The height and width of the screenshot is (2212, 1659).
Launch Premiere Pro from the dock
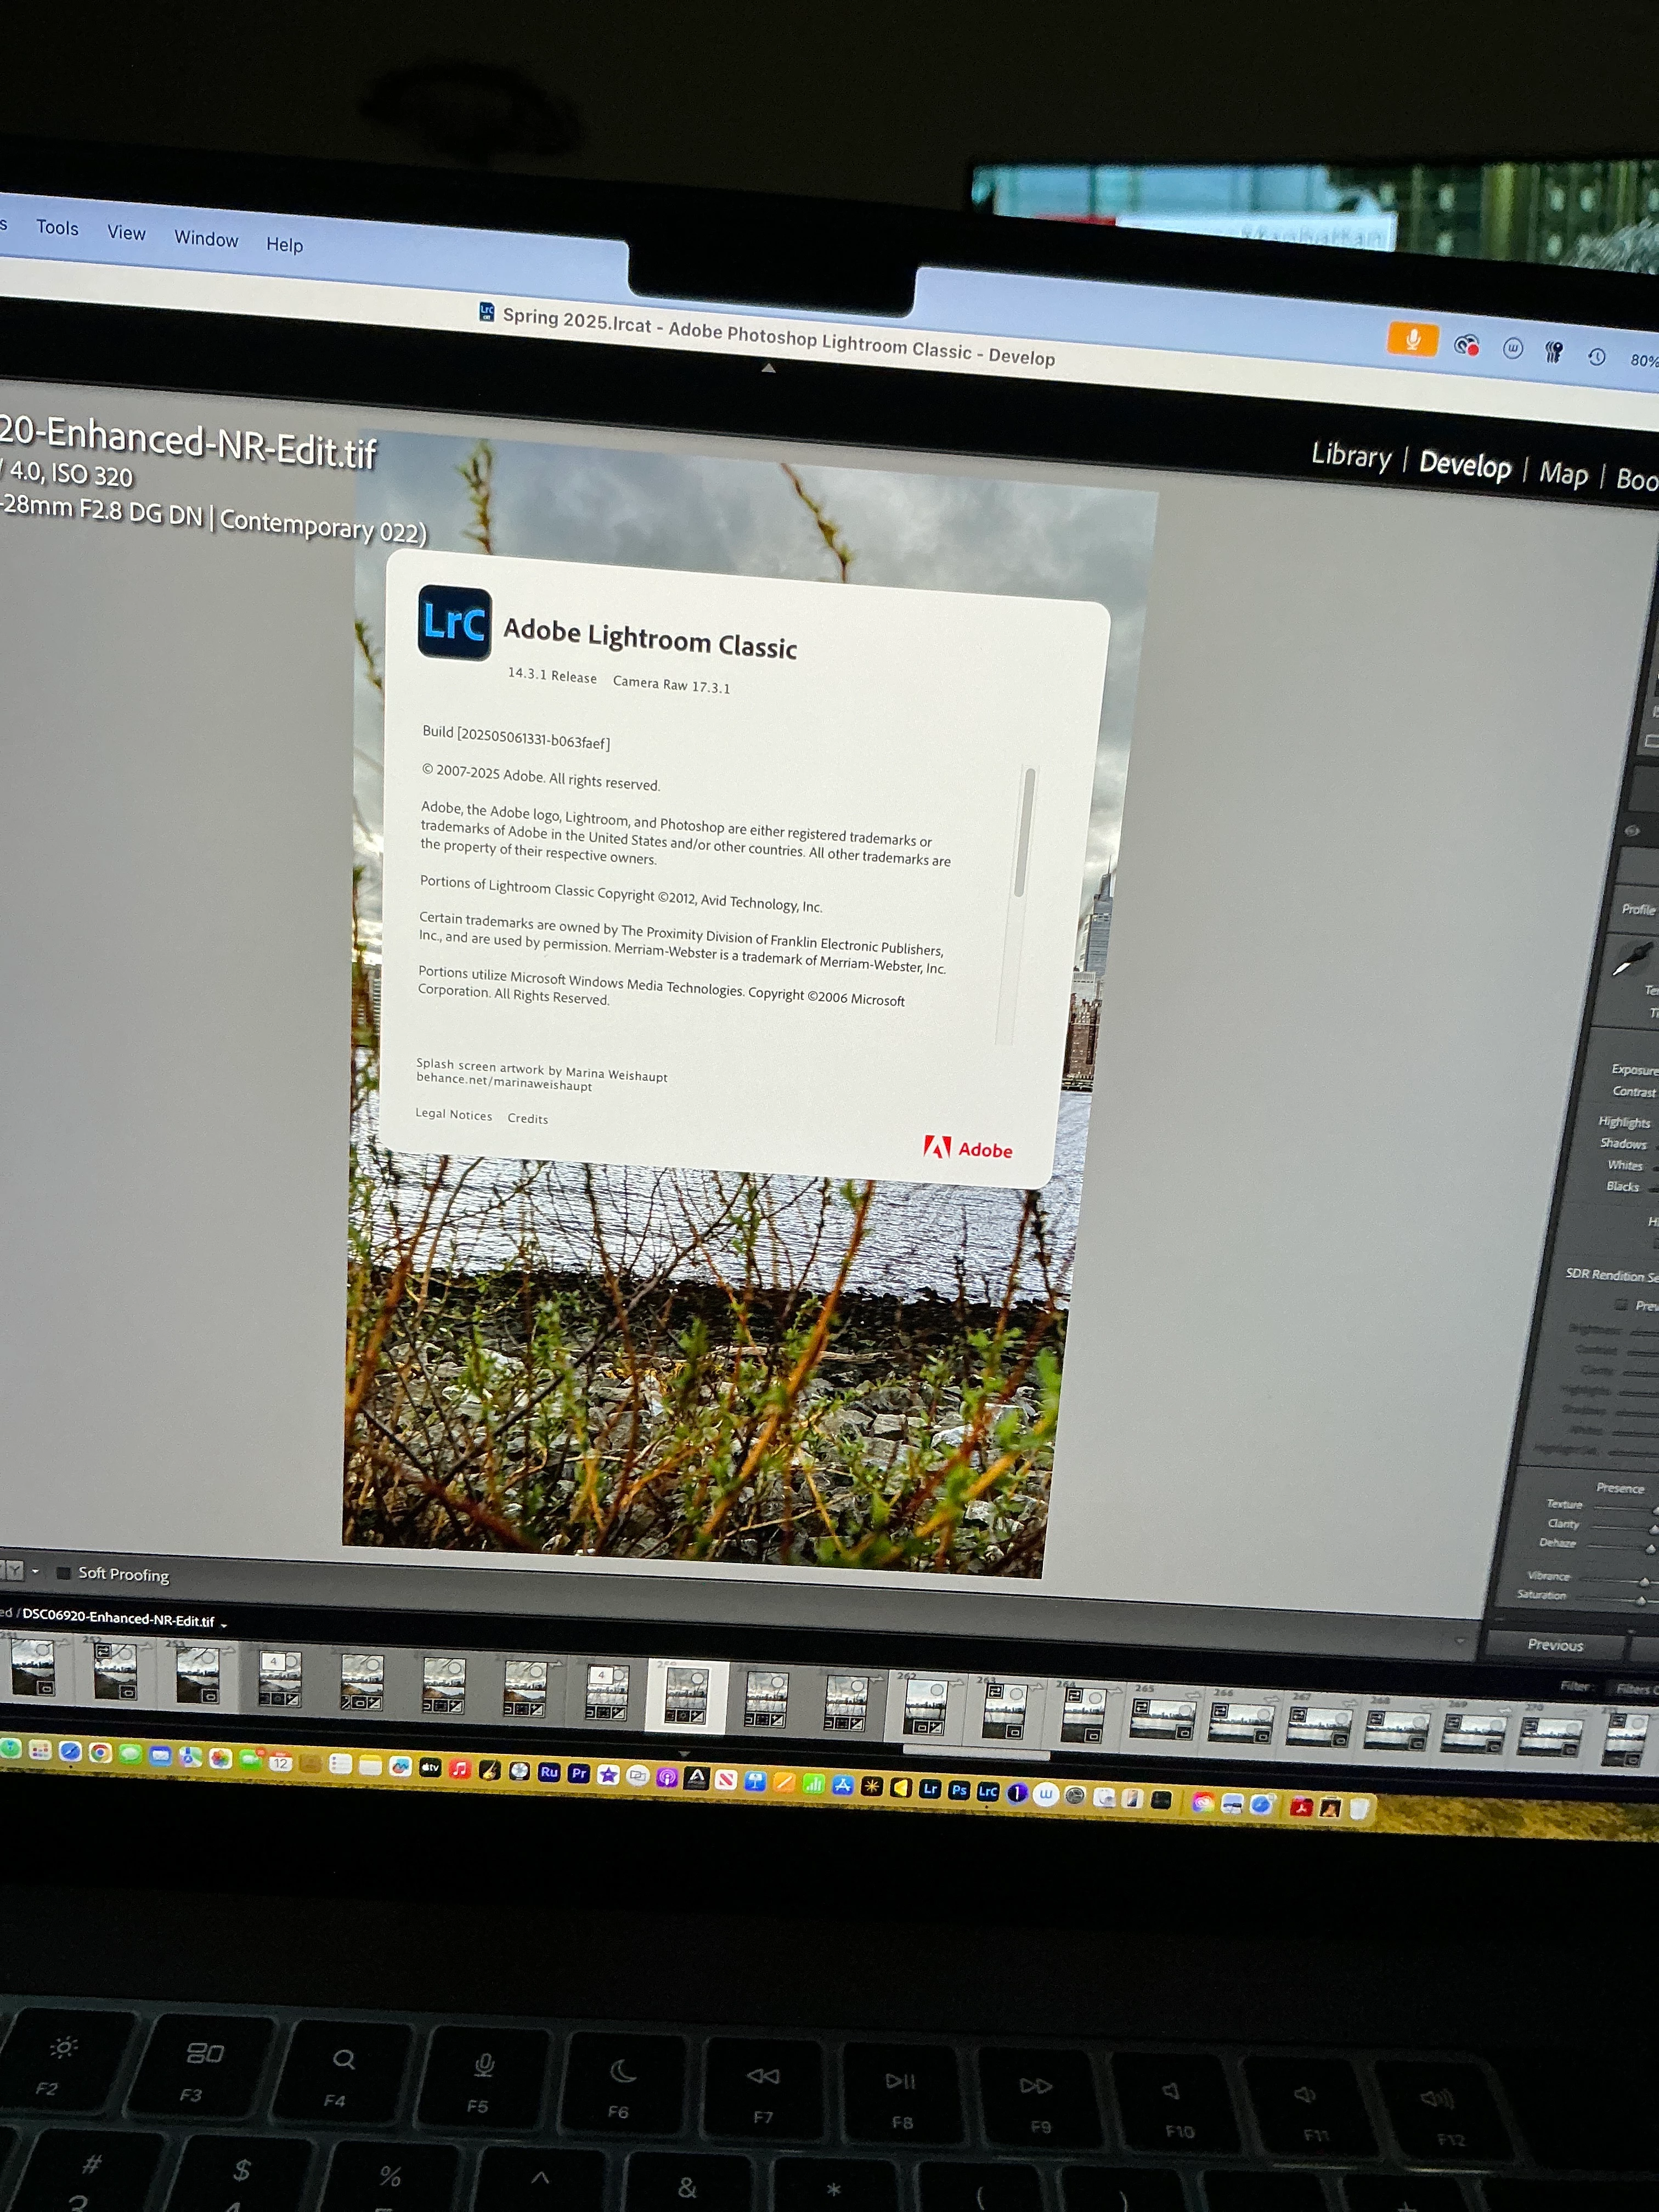tap(578, 1773)
